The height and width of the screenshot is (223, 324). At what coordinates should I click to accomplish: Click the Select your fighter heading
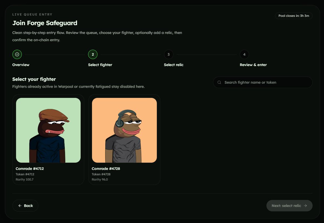[34, 79]
